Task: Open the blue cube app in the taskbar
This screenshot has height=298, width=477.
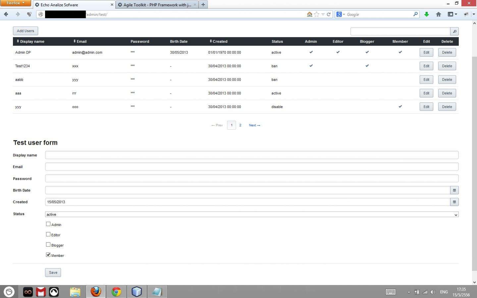Action: (x=136, y=292)
